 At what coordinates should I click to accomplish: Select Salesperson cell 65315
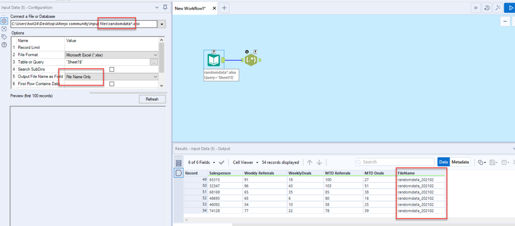(225, 180)
